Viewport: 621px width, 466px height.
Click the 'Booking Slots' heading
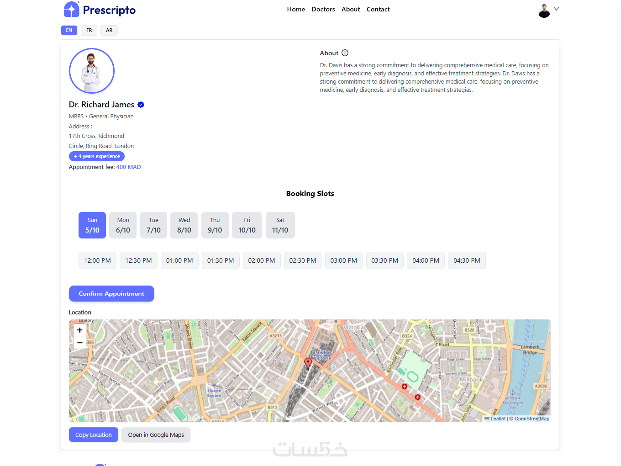click(x=310, y=194)
